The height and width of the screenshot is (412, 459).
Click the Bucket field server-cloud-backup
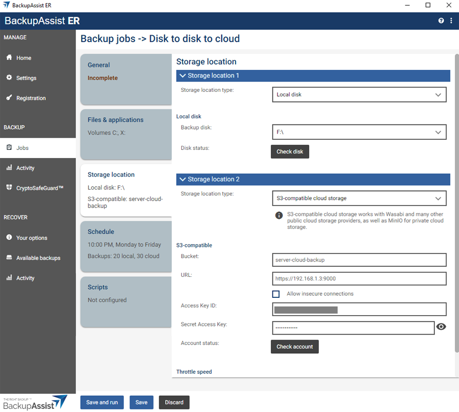(x=359, y=260)
